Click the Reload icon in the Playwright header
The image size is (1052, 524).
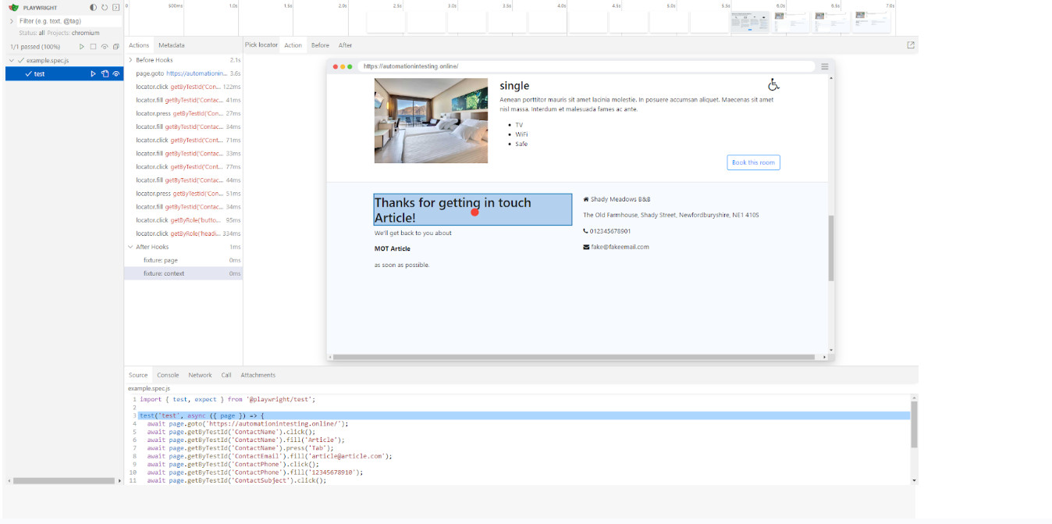coord(105,7)
